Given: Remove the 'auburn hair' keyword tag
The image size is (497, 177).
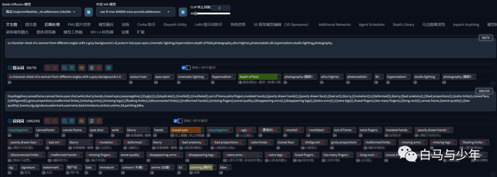Looking at the screenshot, I should (x=150, y=77).
